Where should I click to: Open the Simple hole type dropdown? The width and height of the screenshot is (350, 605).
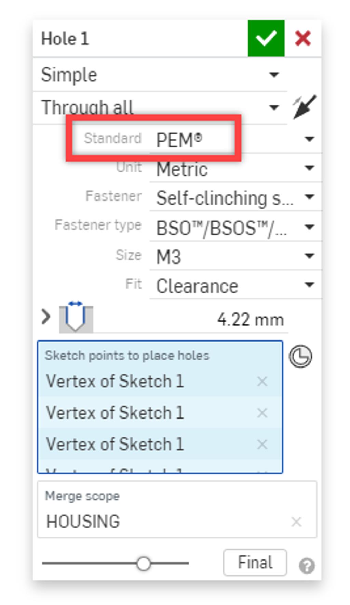(274, 75)
